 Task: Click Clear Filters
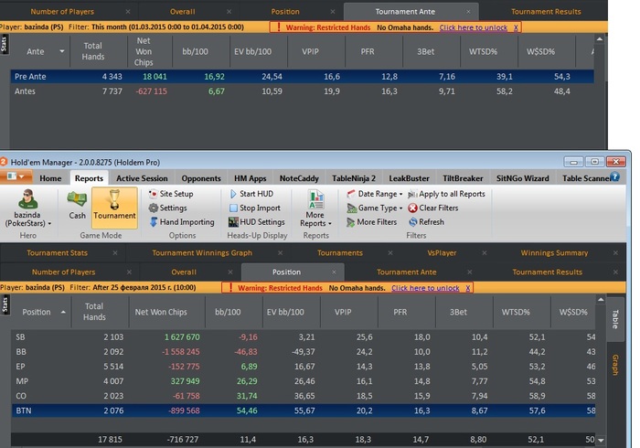click(x=438, y=208)
